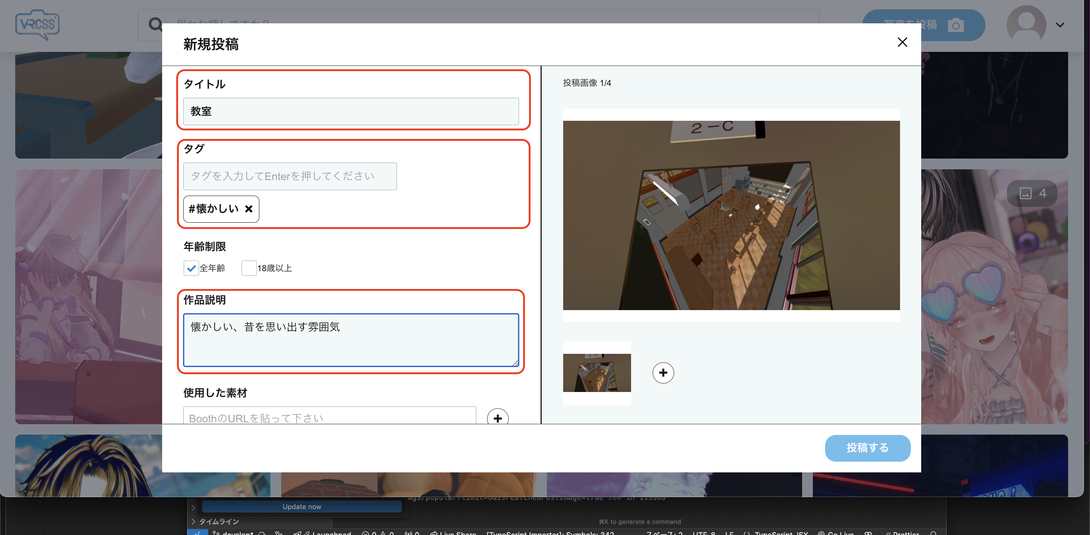Click the camera icon on the 写真を投稿 button

pos(955,25)
